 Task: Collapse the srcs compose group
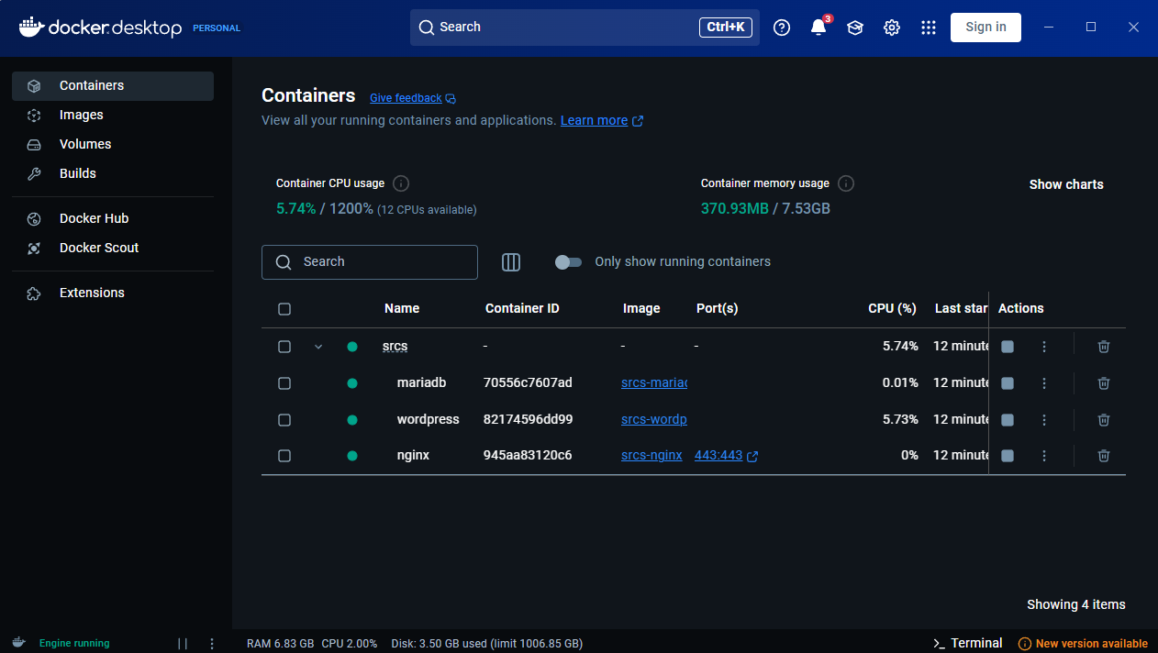(x=318, y=347)
